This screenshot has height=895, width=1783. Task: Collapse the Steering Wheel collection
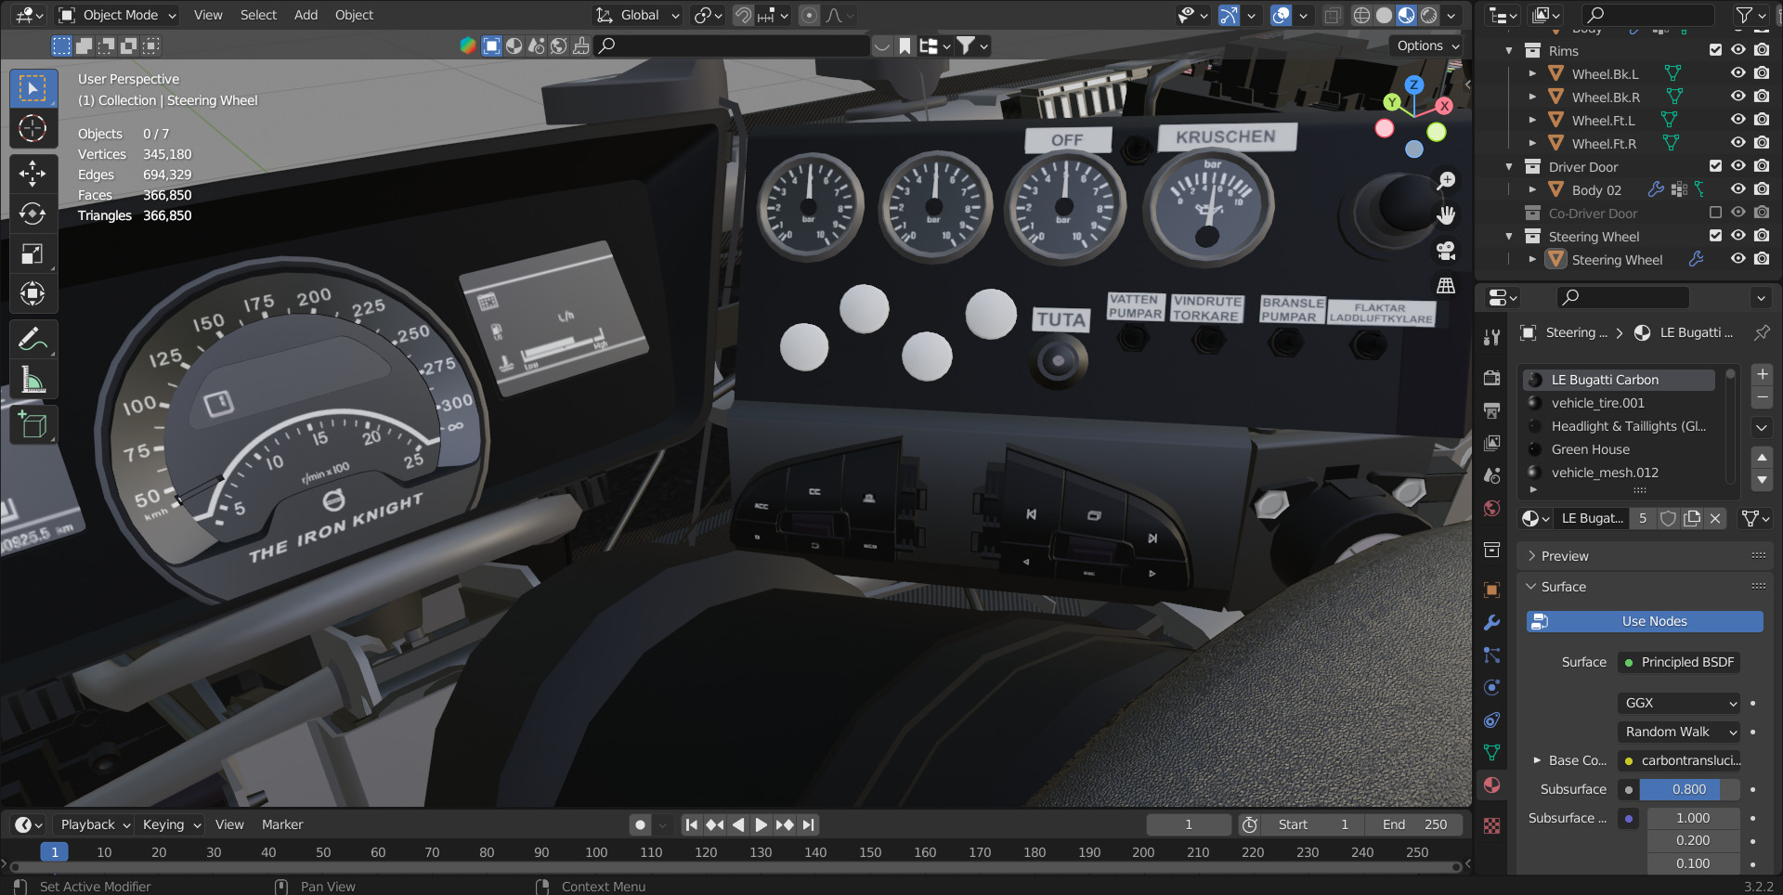(x=1508, y=236)
